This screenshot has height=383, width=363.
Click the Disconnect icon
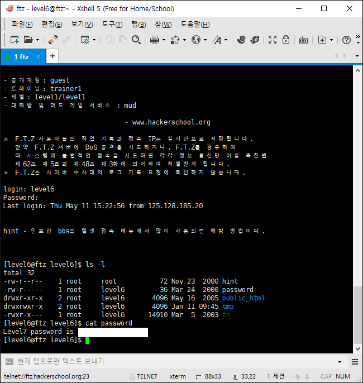point(66,40)
